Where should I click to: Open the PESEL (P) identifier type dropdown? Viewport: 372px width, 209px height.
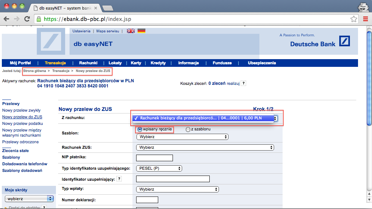pos(159,168)
